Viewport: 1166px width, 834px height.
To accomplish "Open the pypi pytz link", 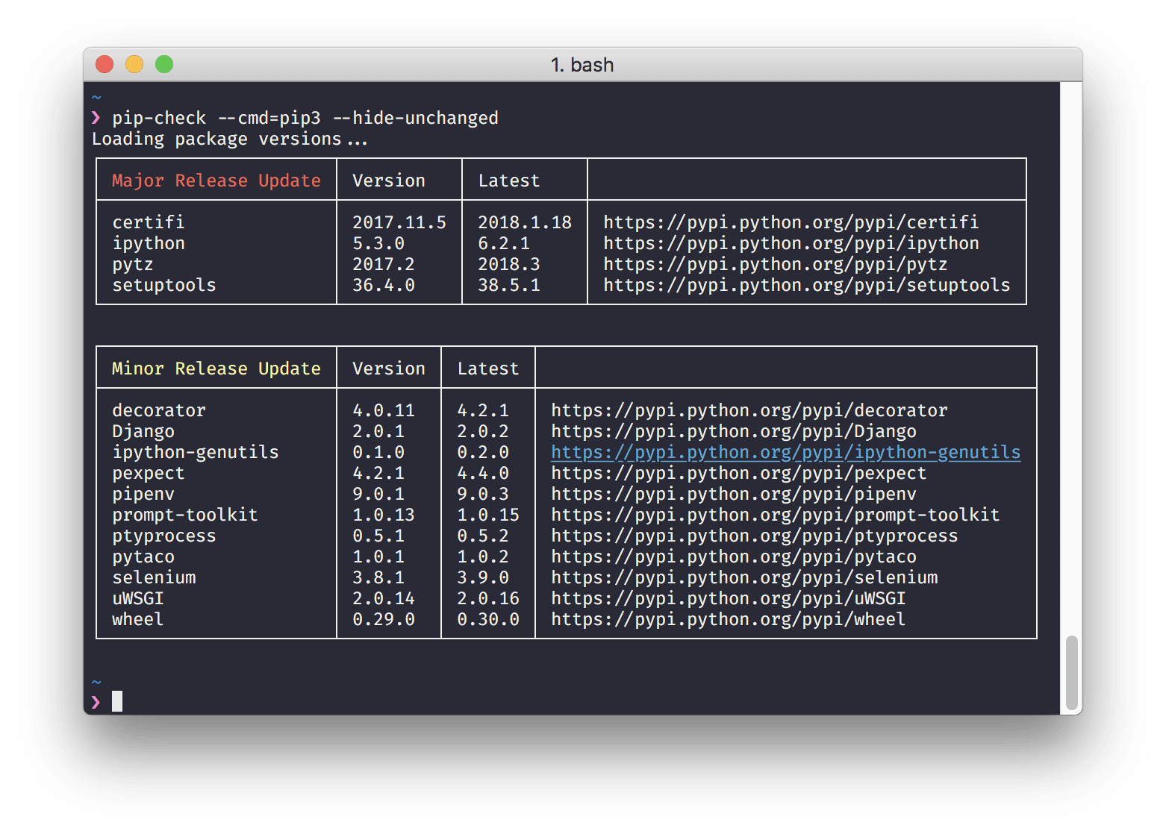I will point(776,263).
